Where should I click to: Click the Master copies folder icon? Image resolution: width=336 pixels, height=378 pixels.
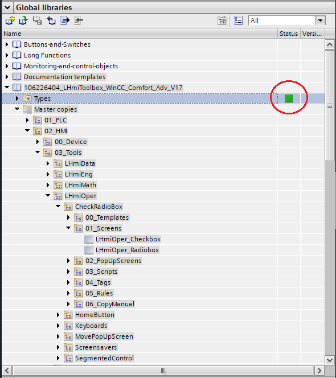click(27, 109)
